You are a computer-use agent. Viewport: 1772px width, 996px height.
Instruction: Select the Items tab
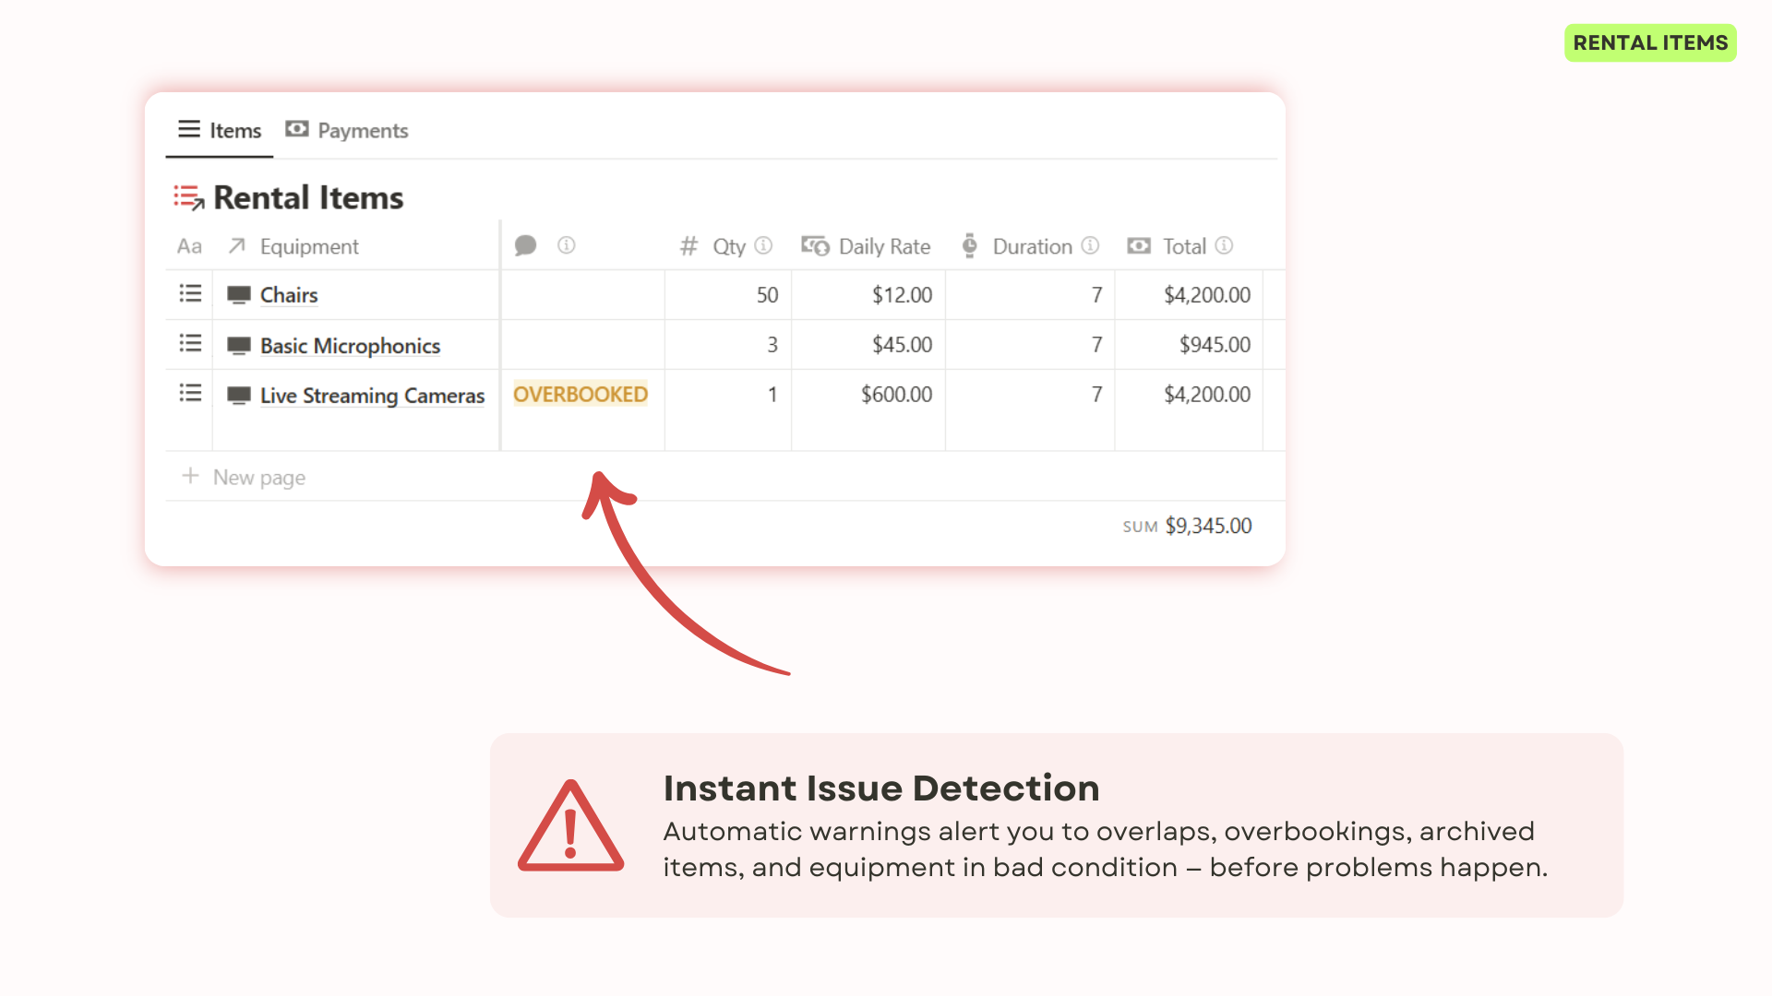[234, 130]
